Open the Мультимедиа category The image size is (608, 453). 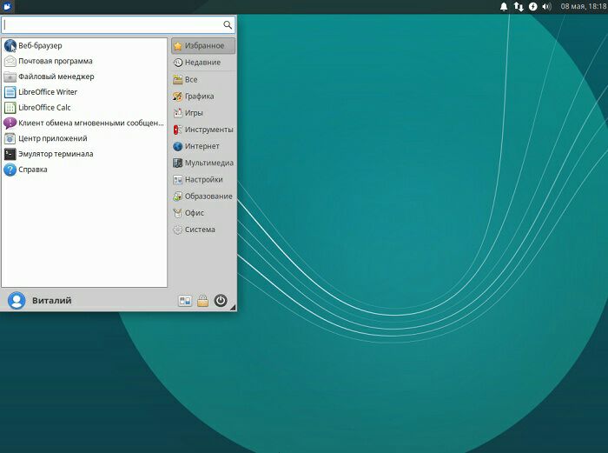tap(203, 163)
